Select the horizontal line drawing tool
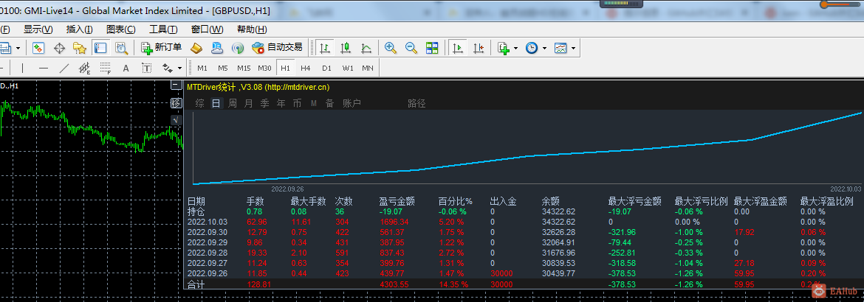The height and width of the screenshot is (302, 864). (x=44, y=69)
